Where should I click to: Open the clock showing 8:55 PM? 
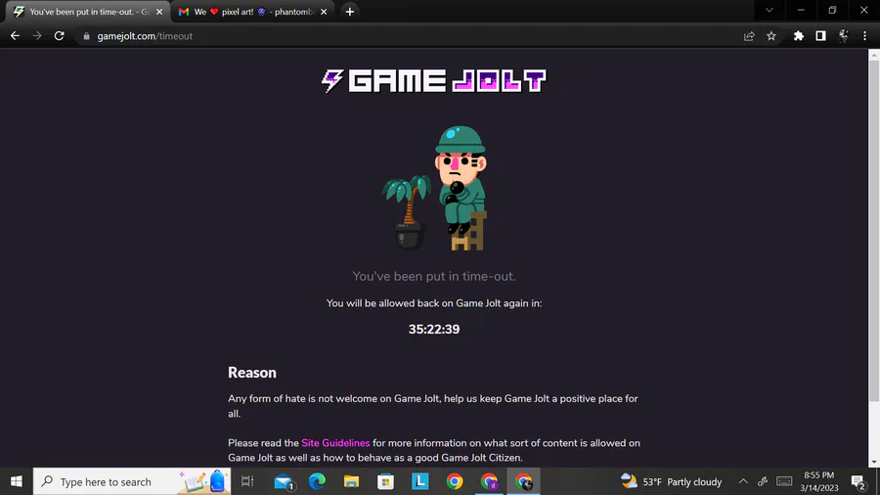pyautogui.click(x=818, y=481)
